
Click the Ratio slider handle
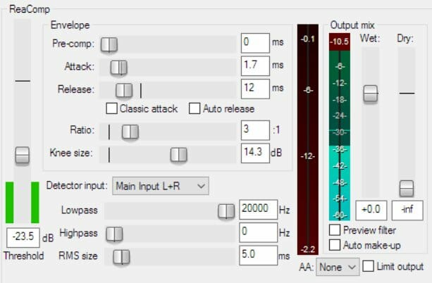(x=130, y=132)
